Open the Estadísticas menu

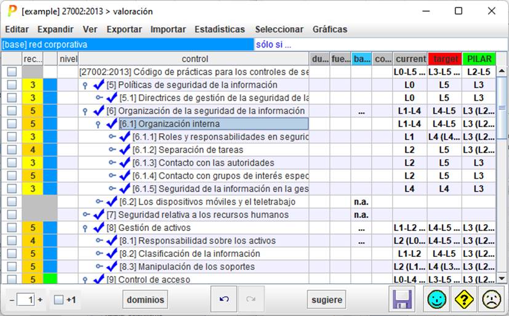pyautogui.click(x=220, y=29)
